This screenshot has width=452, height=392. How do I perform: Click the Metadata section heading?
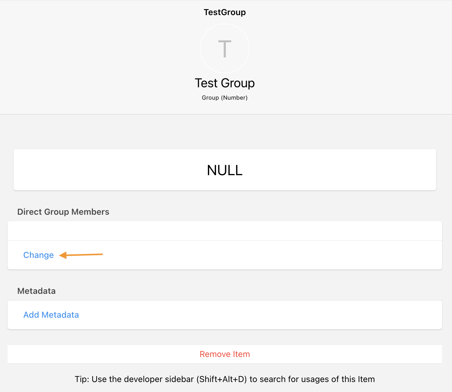click(36, 291)
